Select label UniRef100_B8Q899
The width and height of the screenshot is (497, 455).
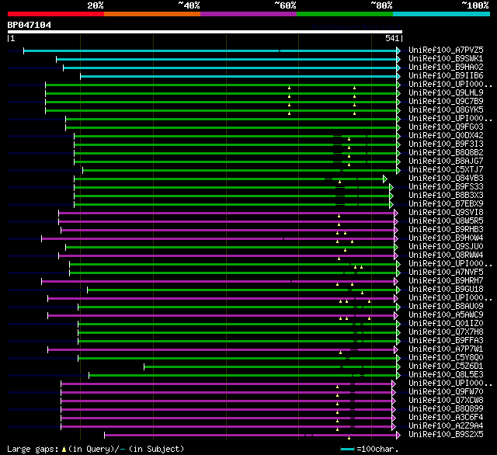(x=446, y=409)
